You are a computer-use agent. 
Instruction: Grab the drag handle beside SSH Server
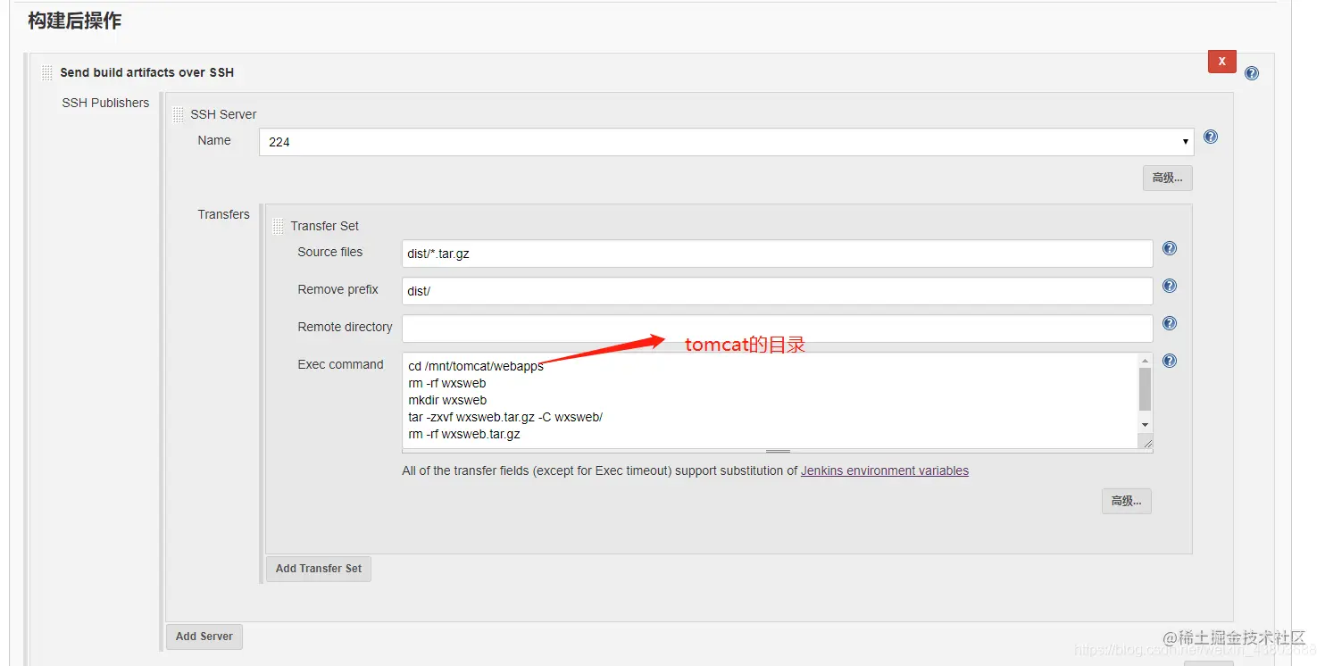(179, 114)
